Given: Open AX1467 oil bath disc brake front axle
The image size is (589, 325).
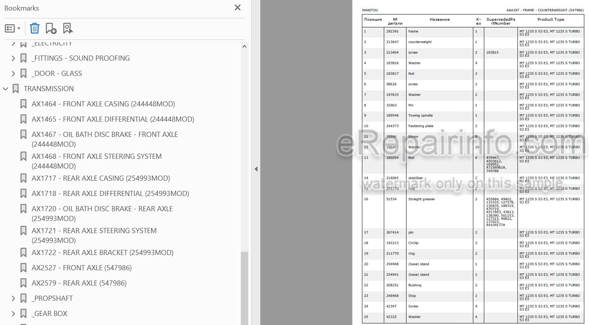Looking at the screenshot, I should coord(105,139).
